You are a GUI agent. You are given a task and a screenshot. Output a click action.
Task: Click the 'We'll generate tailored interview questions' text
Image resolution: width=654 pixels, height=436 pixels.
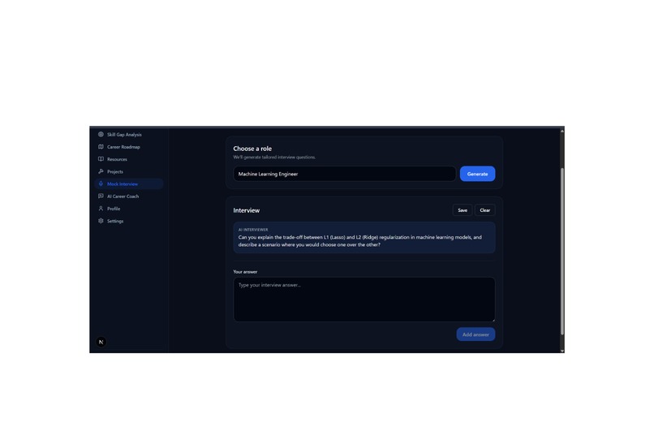click(274, 158)
